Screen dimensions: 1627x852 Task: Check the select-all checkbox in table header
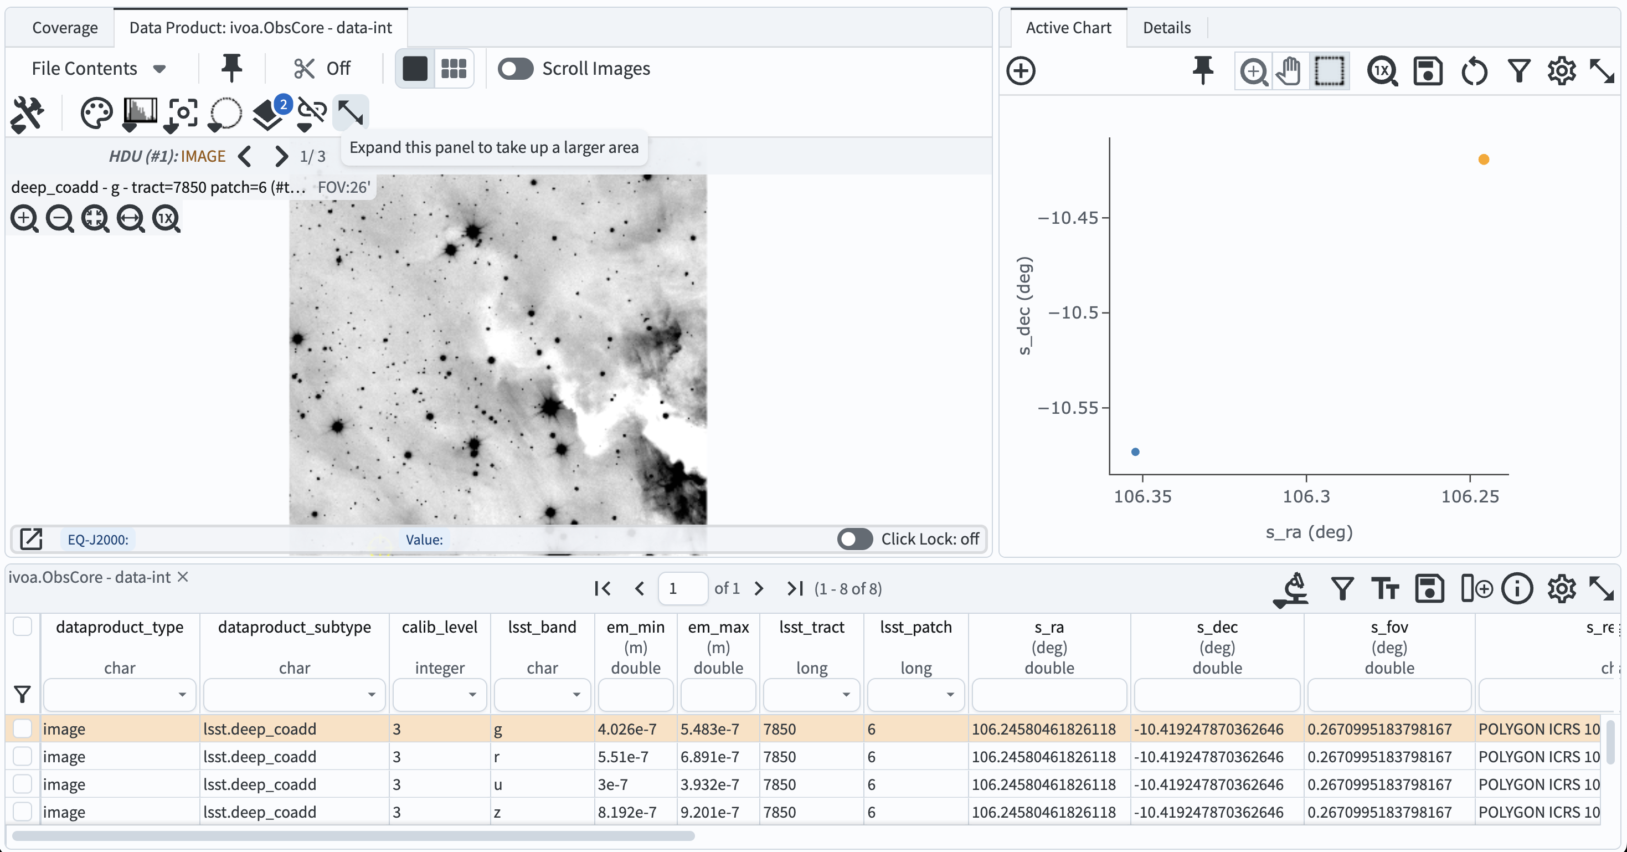click(23, 627)
